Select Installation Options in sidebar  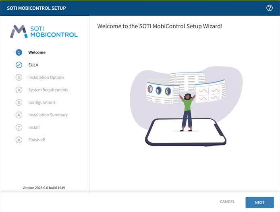pos(46,77)
